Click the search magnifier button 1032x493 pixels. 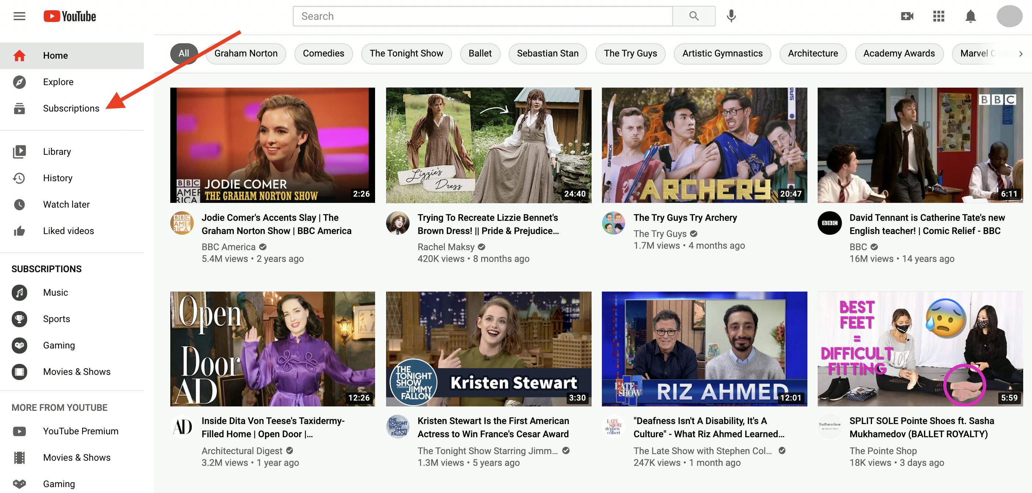(694, 16)
